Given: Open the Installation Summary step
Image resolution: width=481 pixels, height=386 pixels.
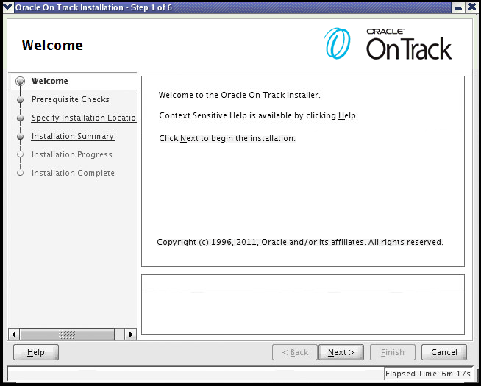Looking at the screenshot, I should point(73,136).
